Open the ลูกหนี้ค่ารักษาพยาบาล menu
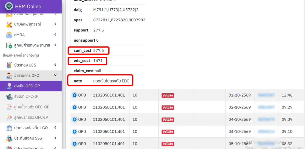Image resolution: width=307 pixels, height=149 pixels. [31, 45]
